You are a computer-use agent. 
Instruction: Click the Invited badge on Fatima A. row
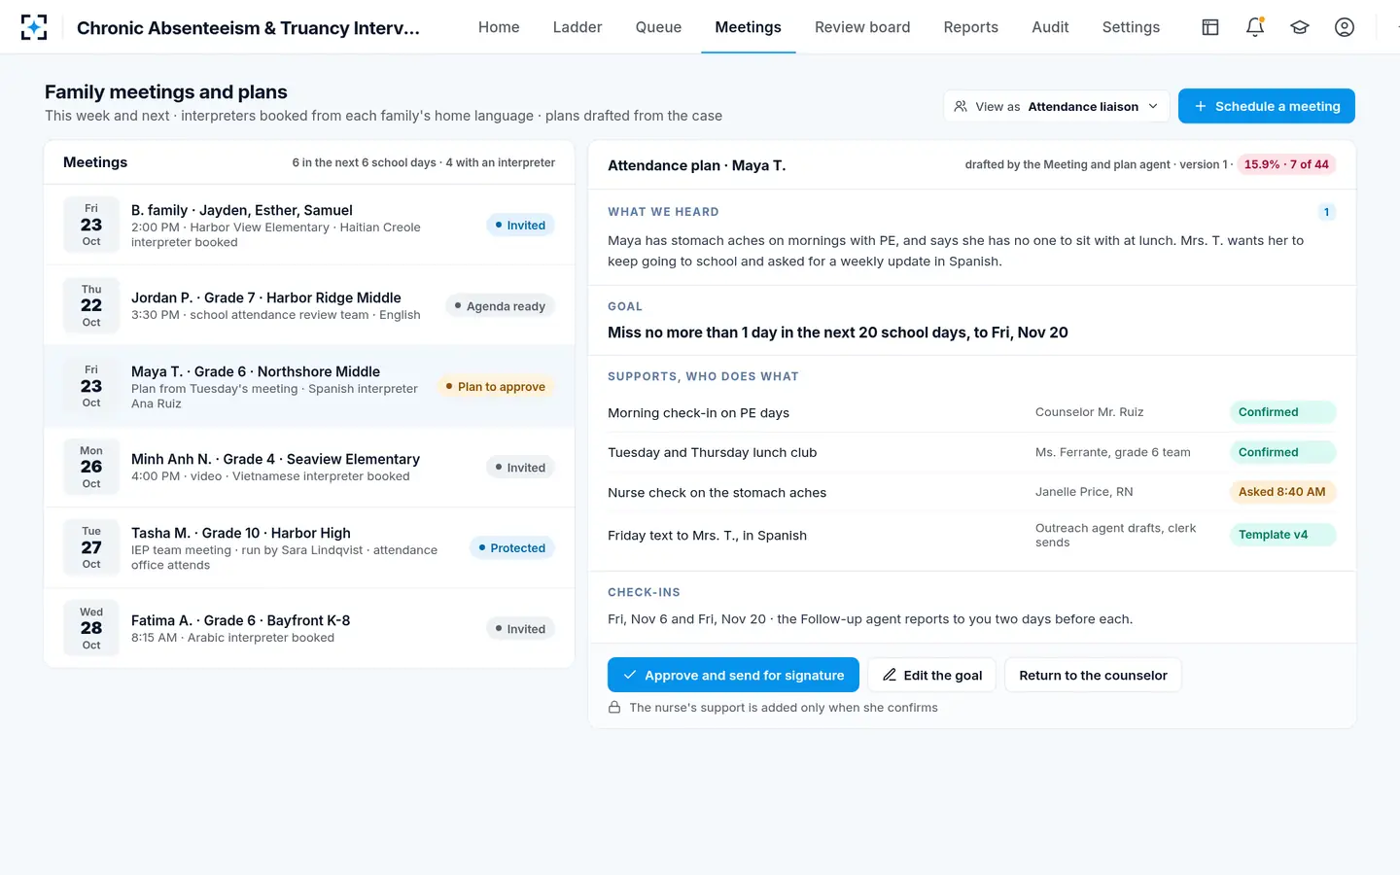520,629
